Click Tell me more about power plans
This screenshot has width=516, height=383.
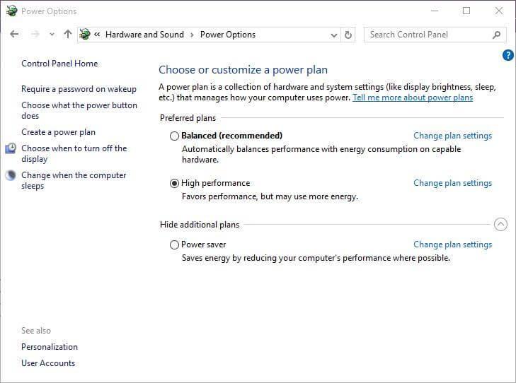pos(413,98)
